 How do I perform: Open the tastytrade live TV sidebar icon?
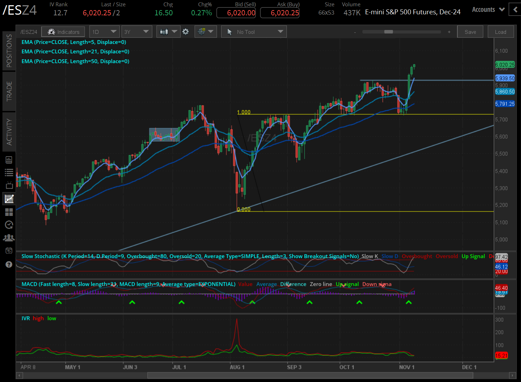pyautogui.click(x=9, y=185)
